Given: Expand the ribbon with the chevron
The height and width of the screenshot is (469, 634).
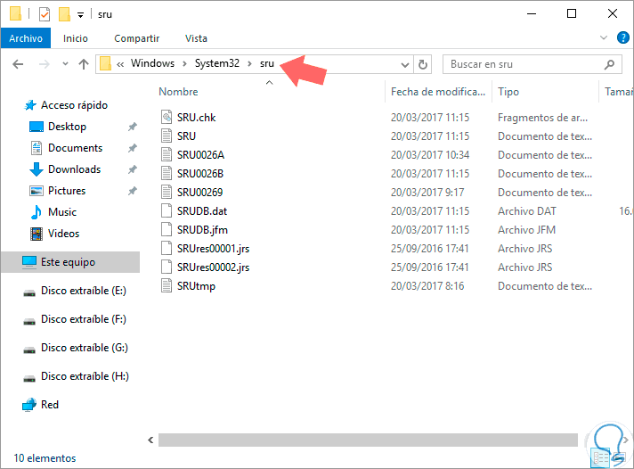Looking at the screenshot, I should pyautogui.click(x=604, y=37).
